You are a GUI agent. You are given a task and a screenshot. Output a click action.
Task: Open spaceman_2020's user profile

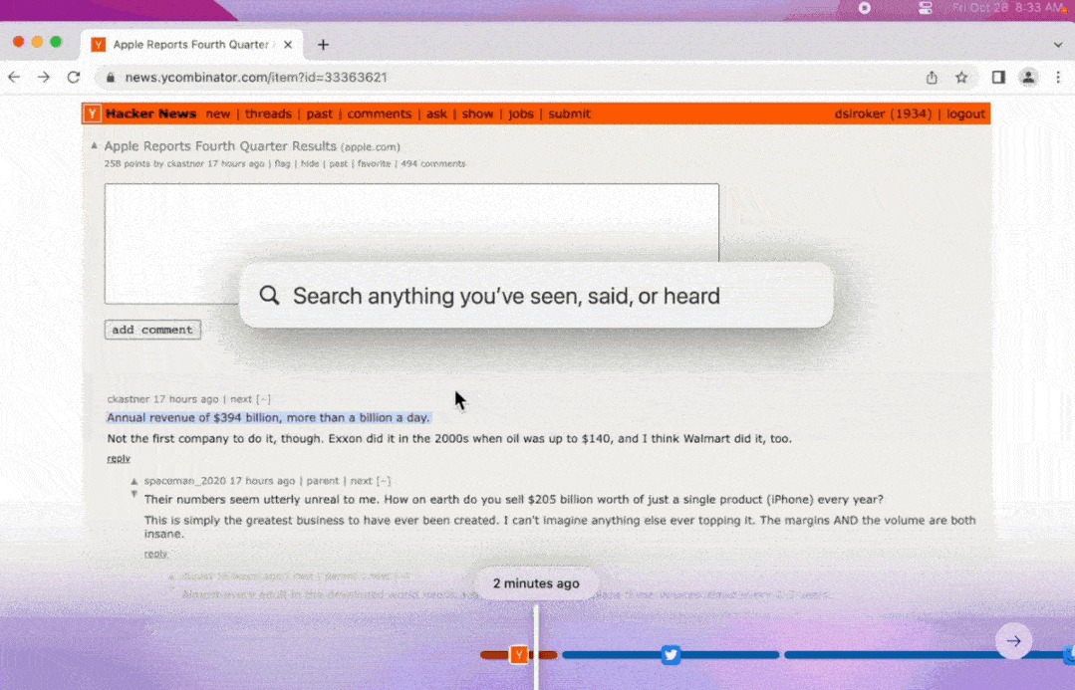click(184, 481)
